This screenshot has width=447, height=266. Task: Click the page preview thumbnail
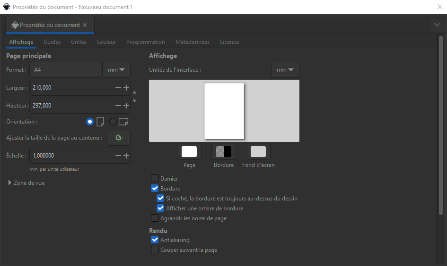tap(224, 111)
